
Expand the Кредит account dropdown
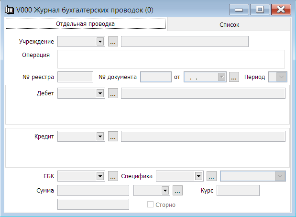(100, 137)
